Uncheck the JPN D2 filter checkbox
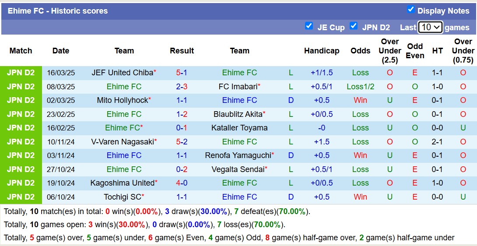This screenshot has width=477, height=246. [x=354, y=26]
